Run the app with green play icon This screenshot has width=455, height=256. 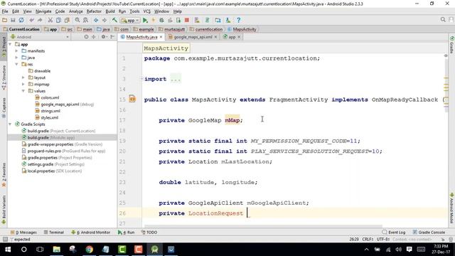(145, 20)
